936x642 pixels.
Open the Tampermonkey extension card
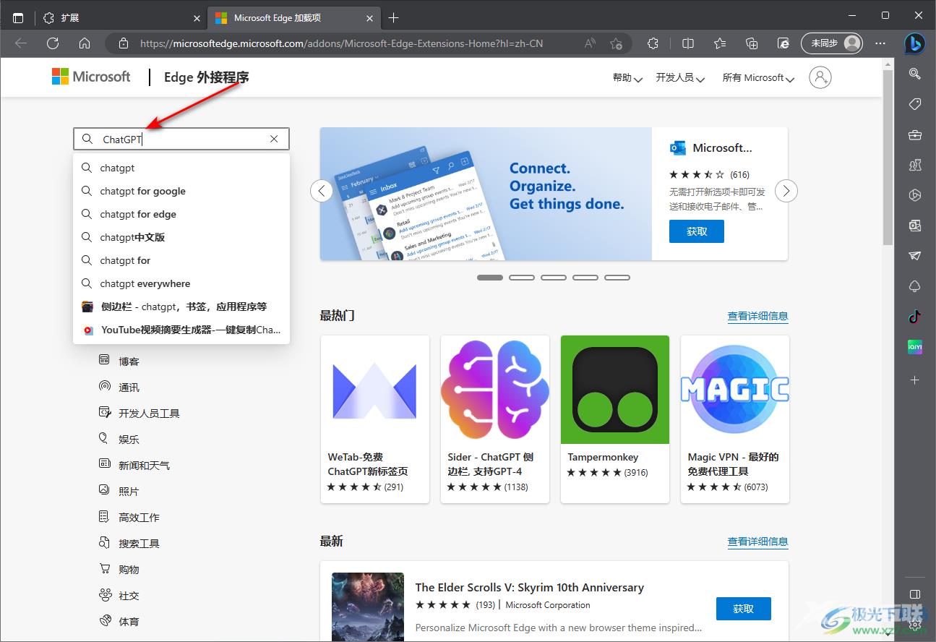click(615, 419)
